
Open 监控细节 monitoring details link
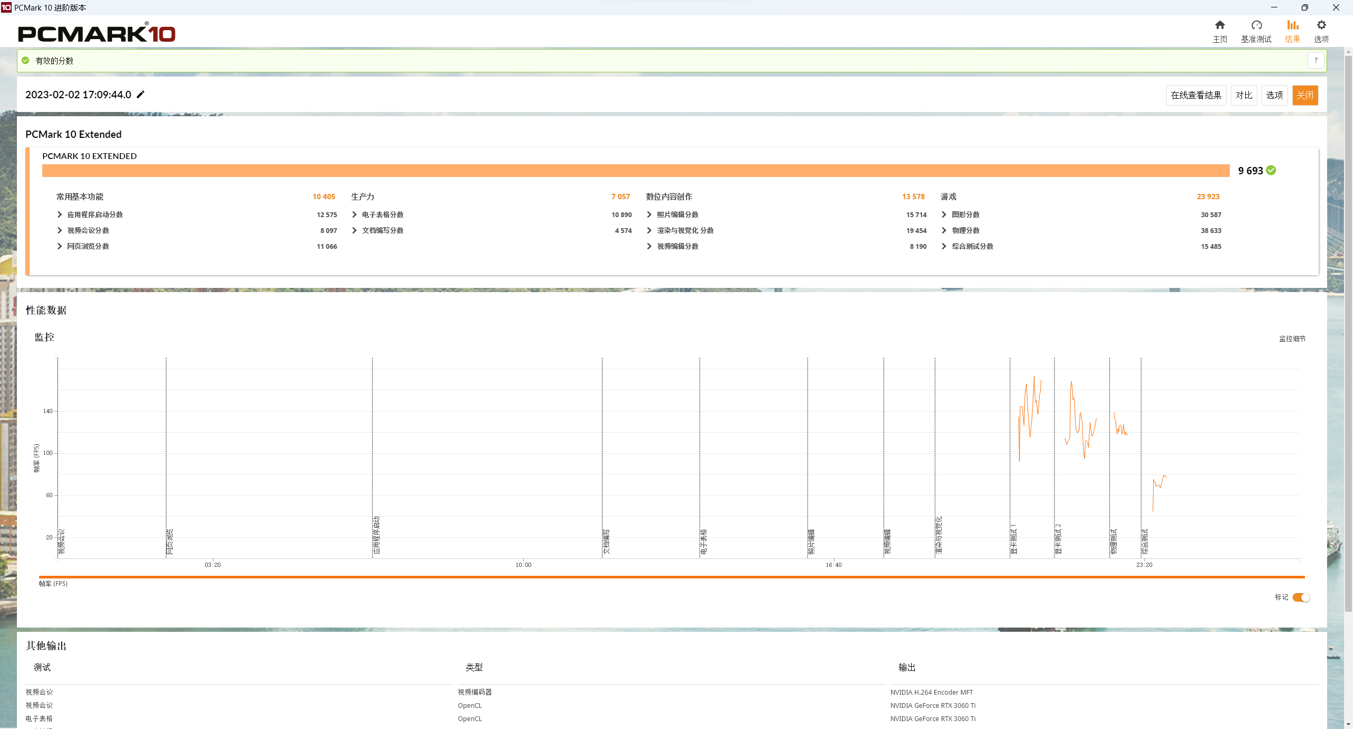[x=1292, y=339]
